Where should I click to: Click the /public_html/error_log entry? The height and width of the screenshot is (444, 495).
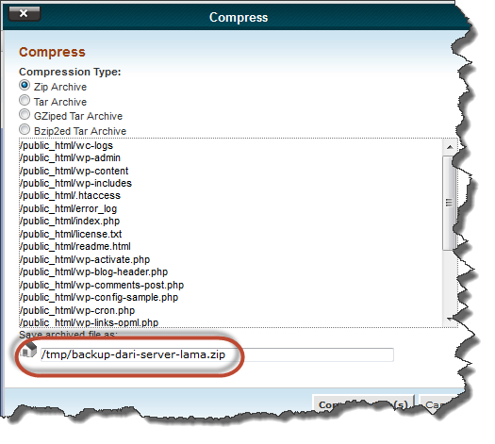68,209
